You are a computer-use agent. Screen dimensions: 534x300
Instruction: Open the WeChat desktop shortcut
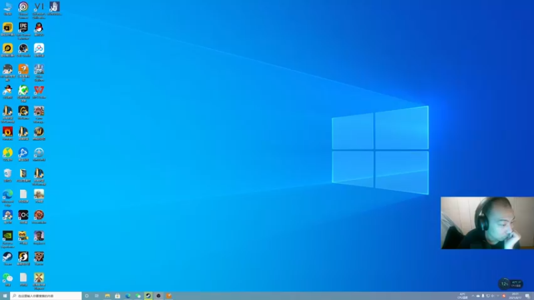pyautogui.click(x=7, y=279)
